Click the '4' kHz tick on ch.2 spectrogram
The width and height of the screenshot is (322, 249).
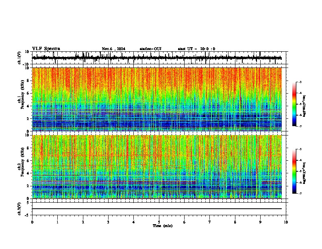point(28,173)
